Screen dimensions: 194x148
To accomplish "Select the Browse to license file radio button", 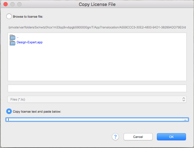I will point(9,16).
